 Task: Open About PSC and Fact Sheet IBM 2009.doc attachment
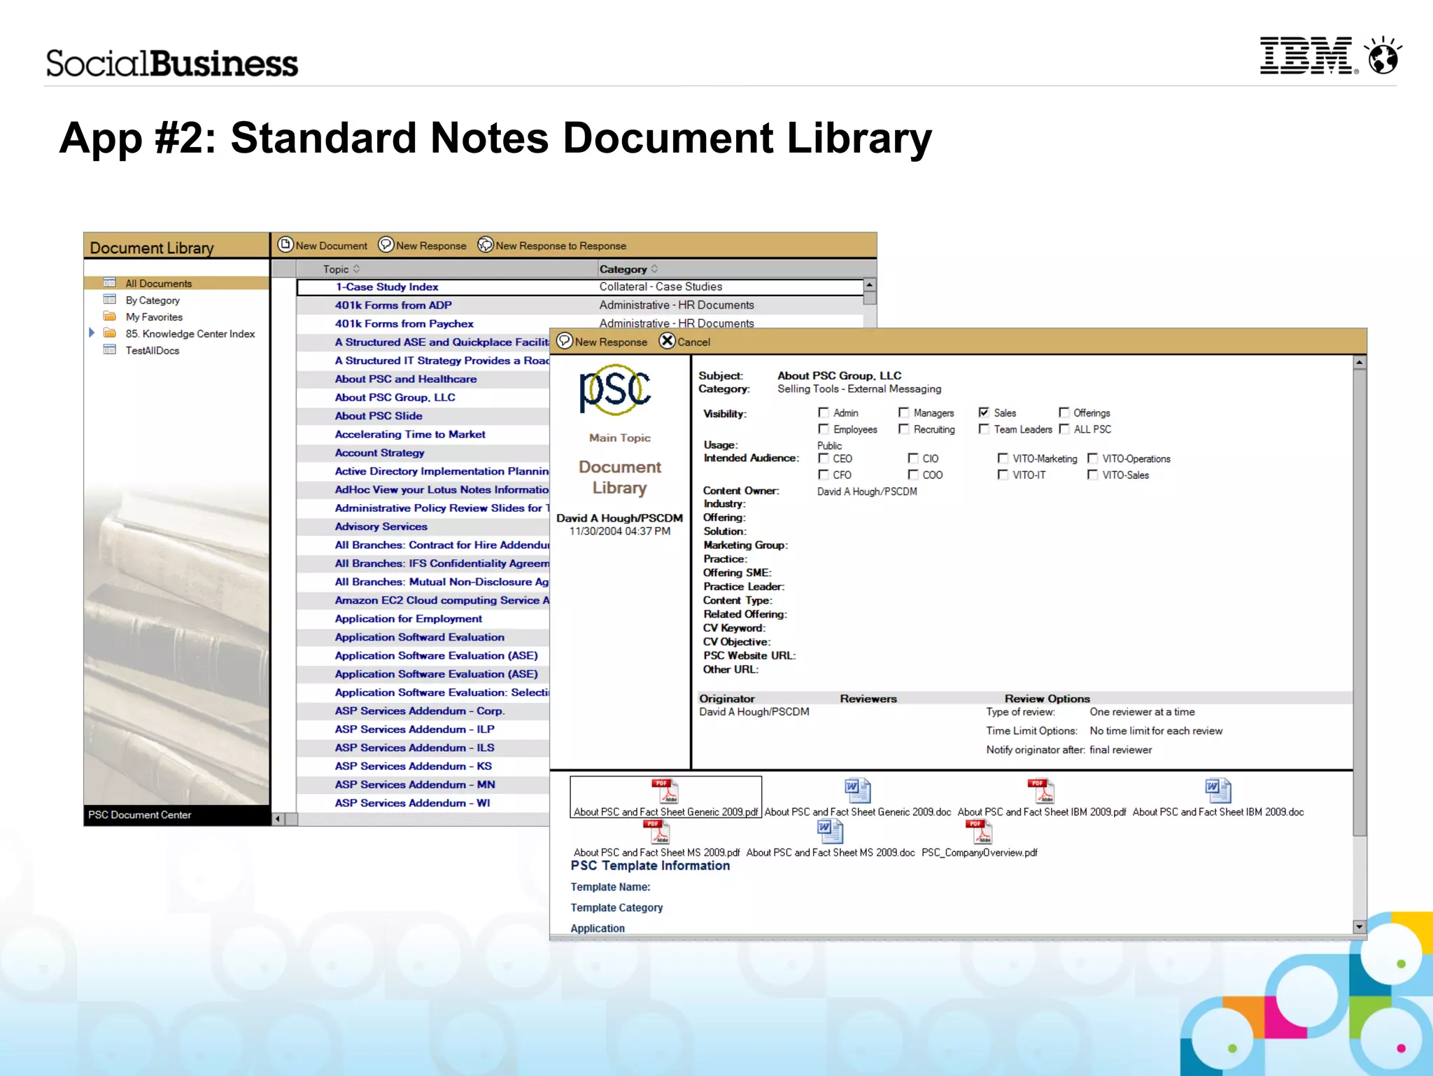[x=1218, y=797]
